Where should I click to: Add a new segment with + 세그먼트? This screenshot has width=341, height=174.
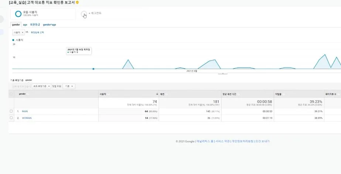95,13
